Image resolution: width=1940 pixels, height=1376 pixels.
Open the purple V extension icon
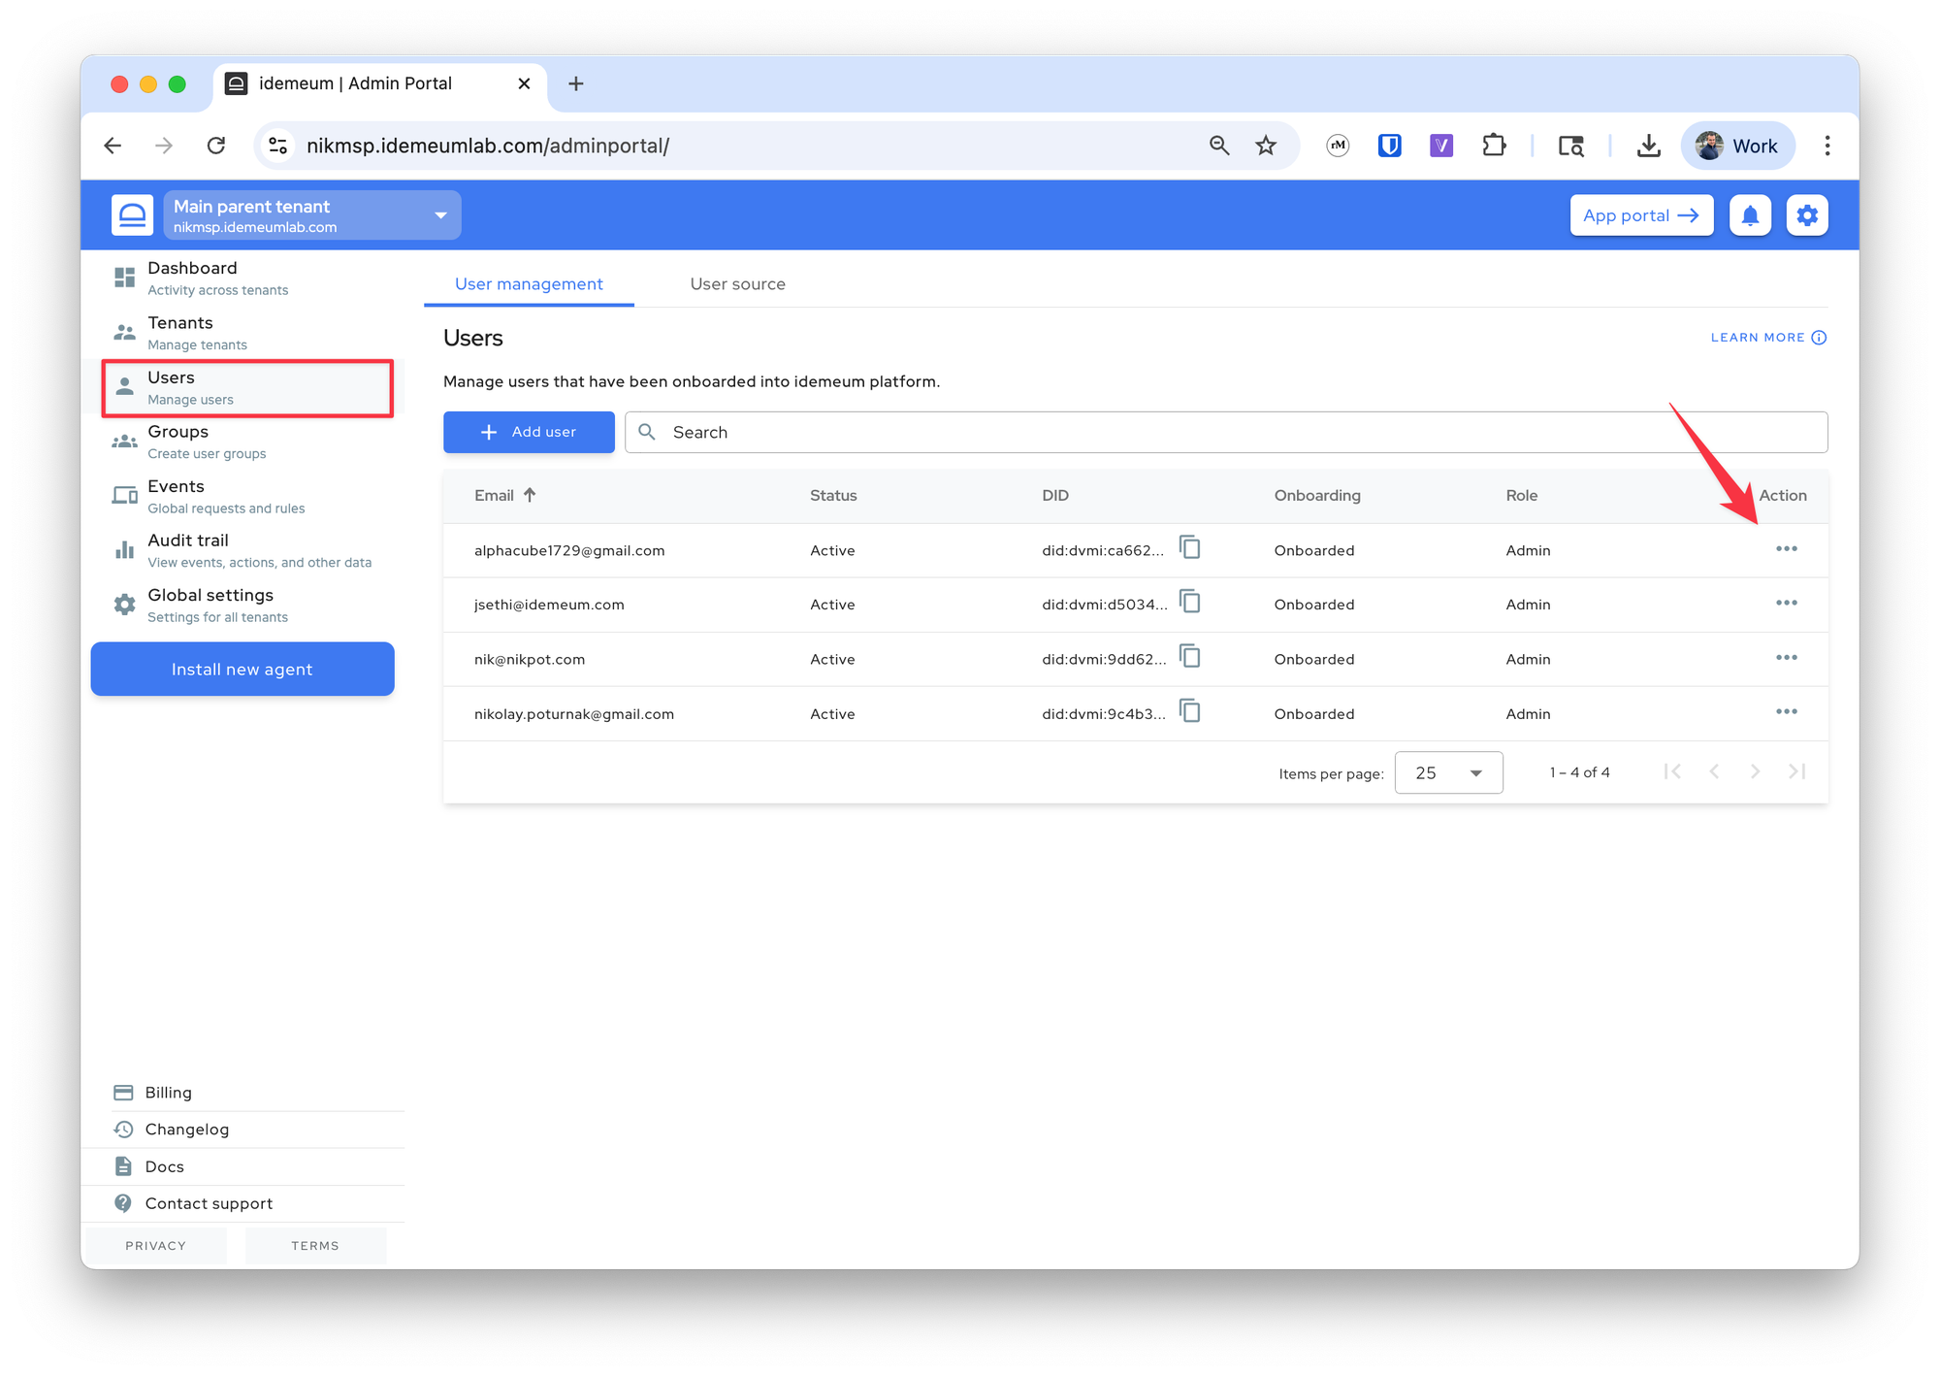point(1441,146)
